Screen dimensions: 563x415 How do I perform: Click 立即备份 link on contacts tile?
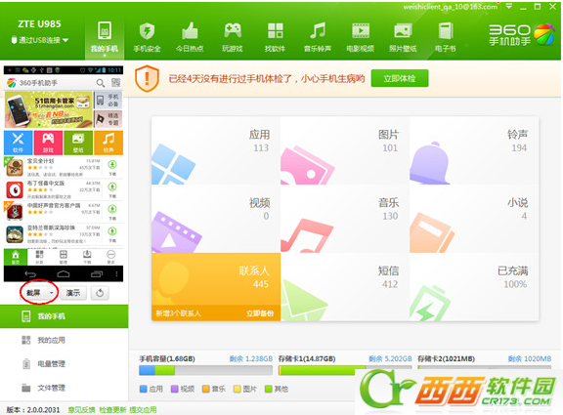click(x=260, y=313)
